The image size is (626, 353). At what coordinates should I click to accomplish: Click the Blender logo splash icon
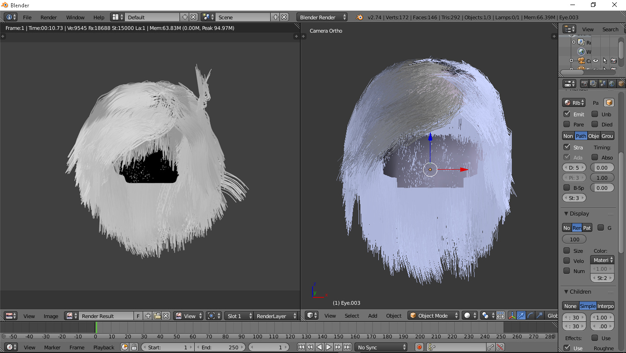coord(359,17)
